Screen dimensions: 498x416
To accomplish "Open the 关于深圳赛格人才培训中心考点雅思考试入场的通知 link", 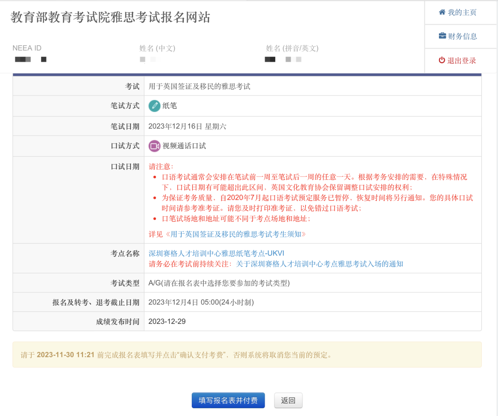I will [320, 264].
